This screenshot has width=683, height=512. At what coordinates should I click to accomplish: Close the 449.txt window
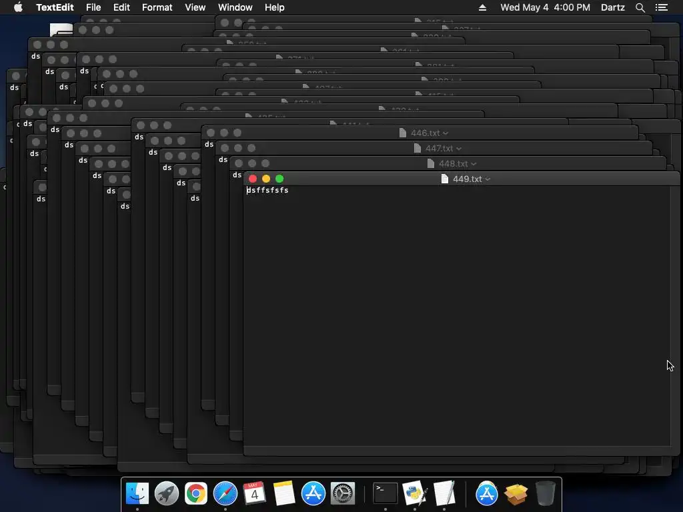click(x=253, y=179)
